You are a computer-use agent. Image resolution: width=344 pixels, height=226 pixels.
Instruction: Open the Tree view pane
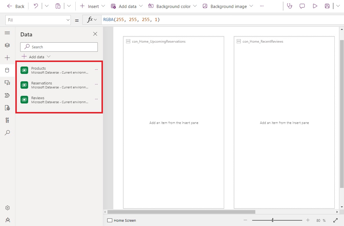click(x=7, y=45)
